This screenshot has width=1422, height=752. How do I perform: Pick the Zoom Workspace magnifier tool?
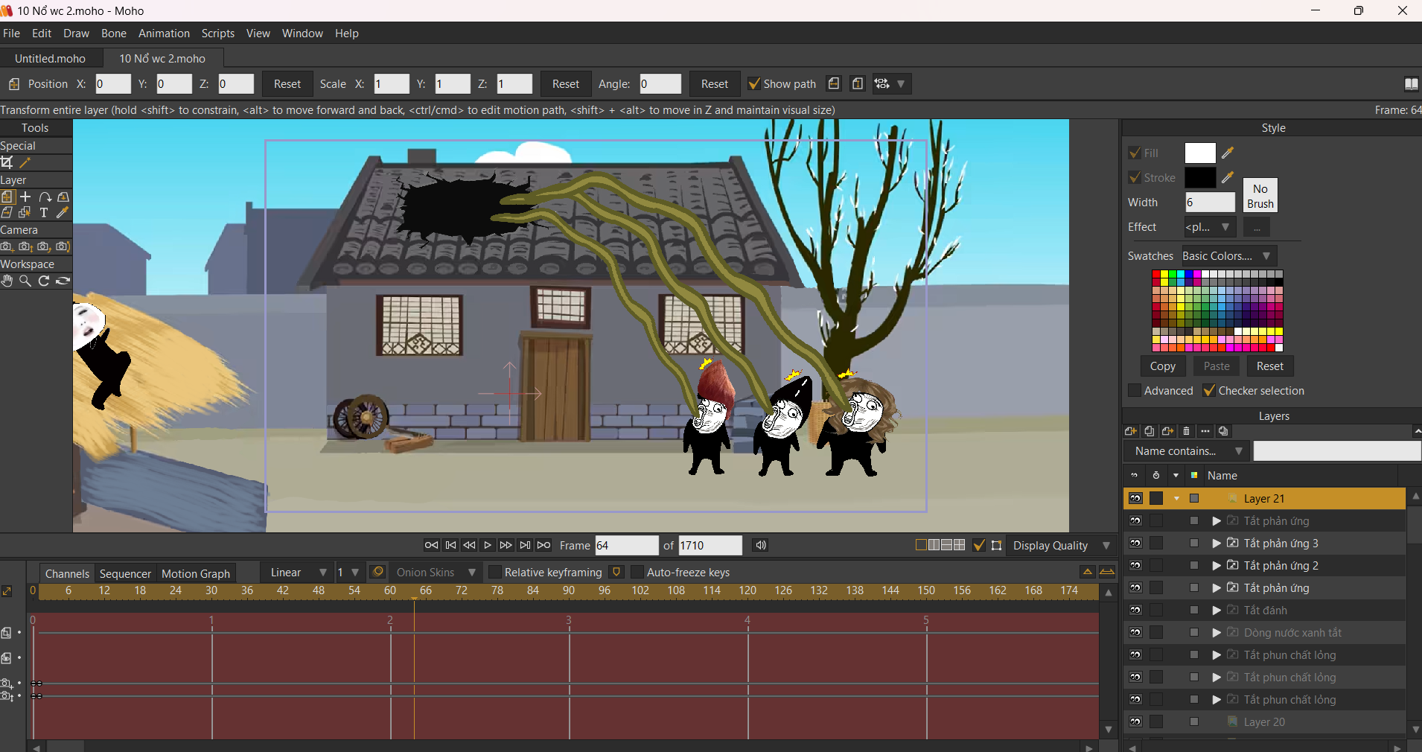(x=25, y=281)
